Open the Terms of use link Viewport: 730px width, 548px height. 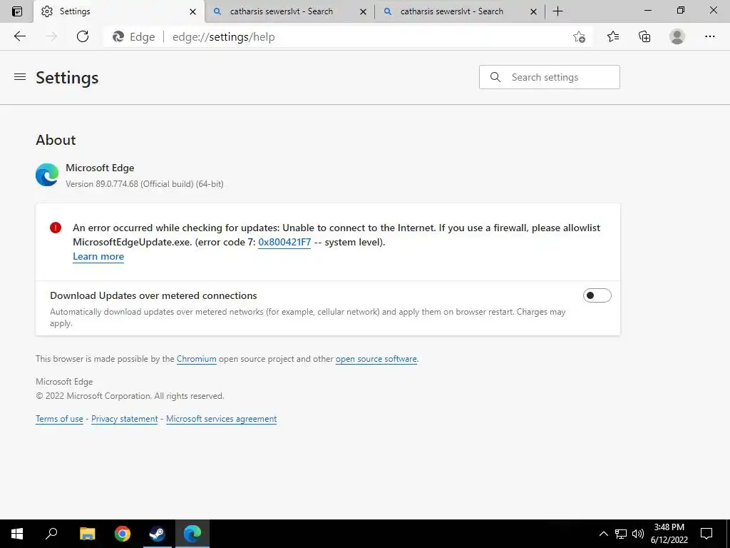coord(59,419)
